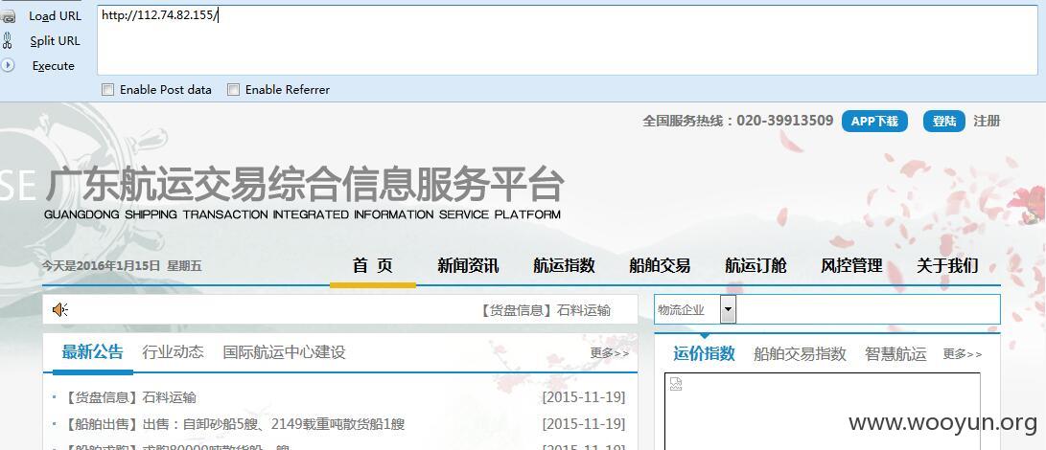Click the Execute play icon
This screenshot has width=1046, height=450.
tap(8, 65)
